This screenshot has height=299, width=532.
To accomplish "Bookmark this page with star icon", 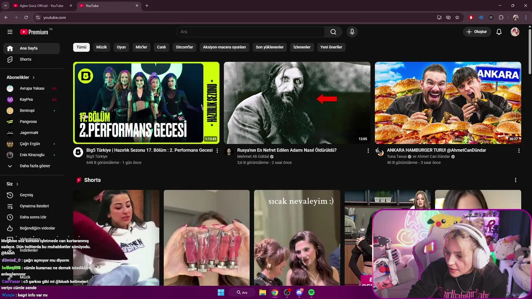I will pos(457,17).
